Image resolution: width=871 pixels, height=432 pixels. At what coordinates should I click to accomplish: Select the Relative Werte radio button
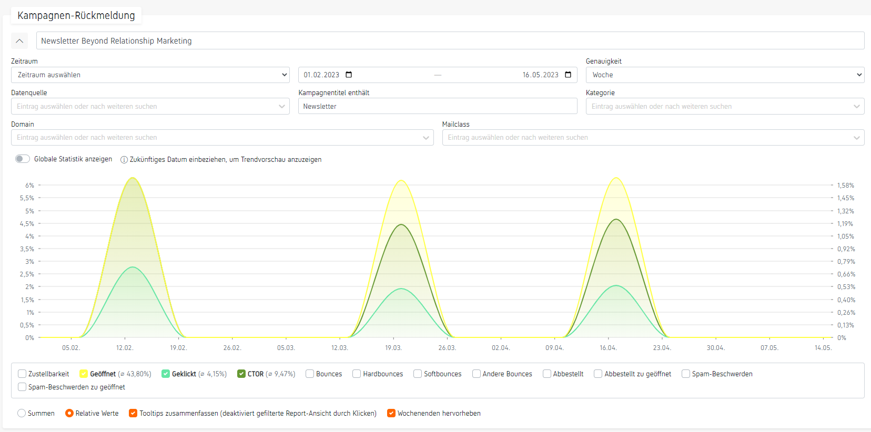pos(69,413)
